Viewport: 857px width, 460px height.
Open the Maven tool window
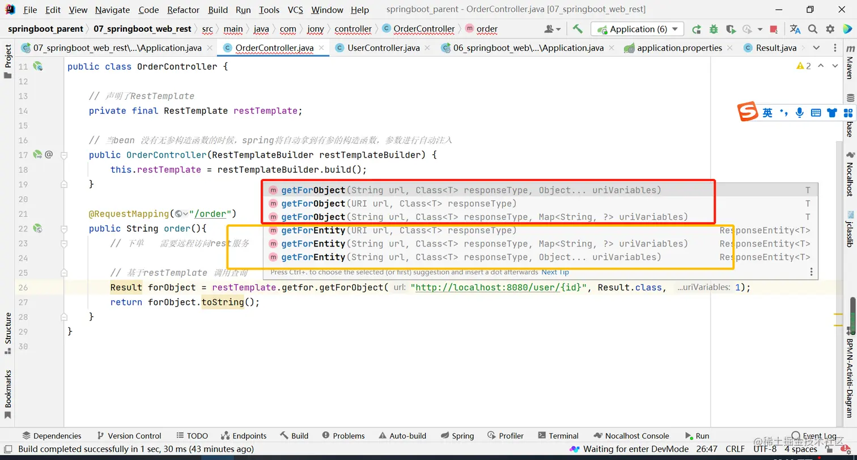click(x=850, y=63)
